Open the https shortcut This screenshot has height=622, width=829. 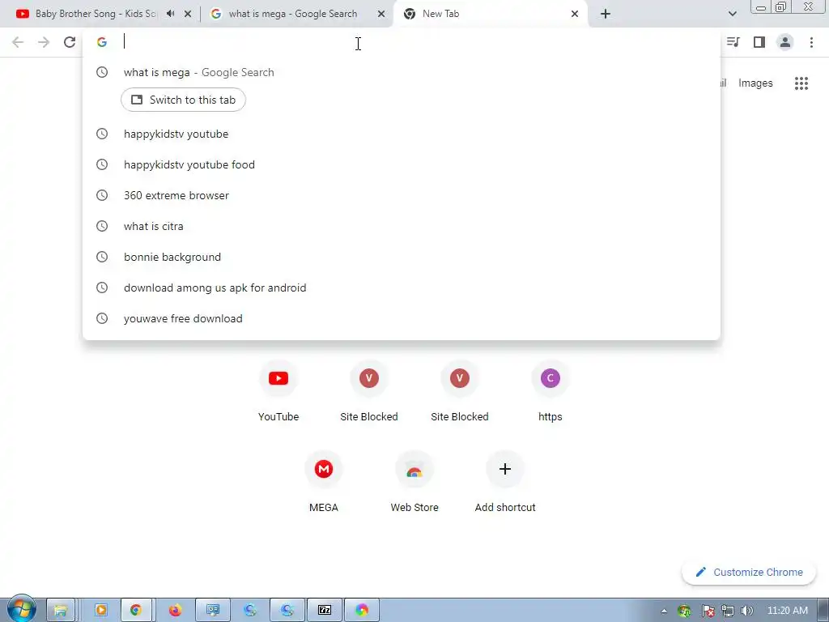[x=551, y=391]
